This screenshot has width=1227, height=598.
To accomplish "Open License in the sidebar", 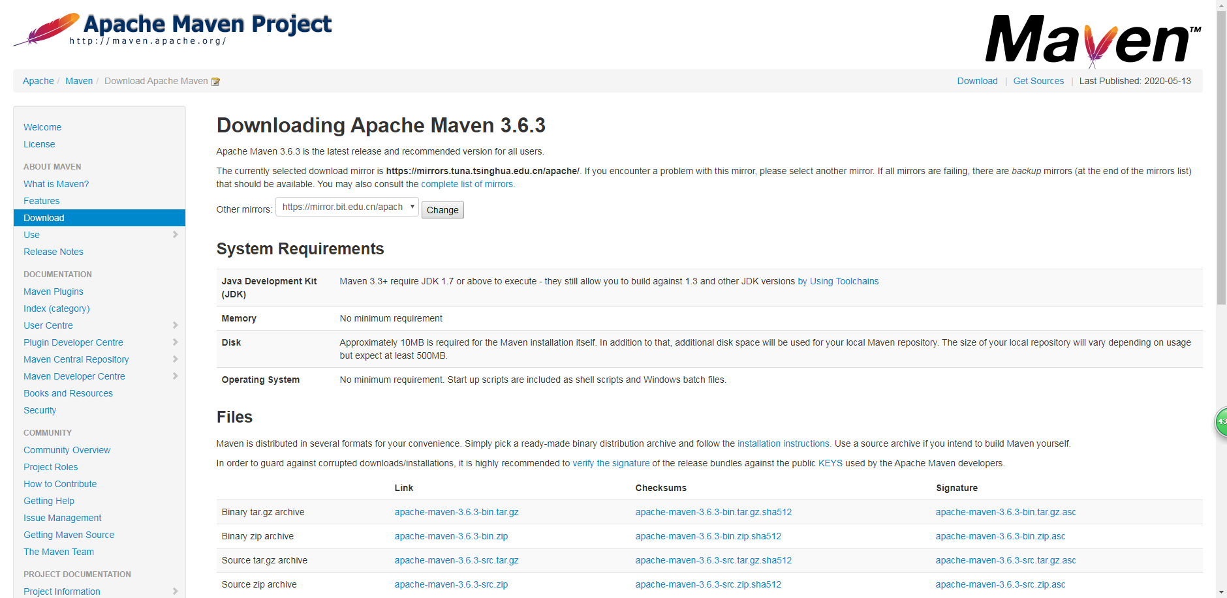I will pos(39,144).
